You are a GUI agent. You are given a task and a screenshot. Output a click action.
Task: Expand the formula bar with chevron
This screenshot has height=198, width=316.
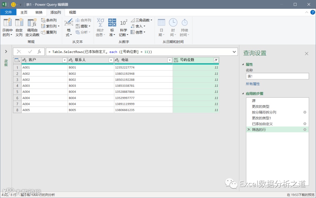point(234,52)
